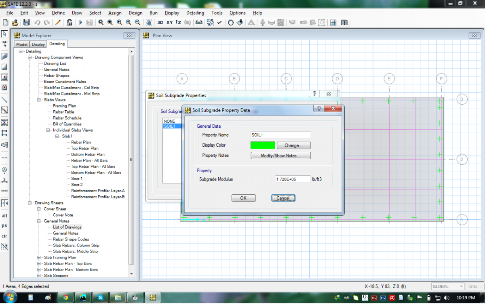Viewport: 485px width, 305px height.
Task: Open the Define menu
Action: (x=58, y=13)
